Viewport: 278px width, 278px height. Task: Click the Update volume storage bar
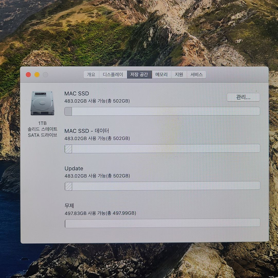(x=162, y=186)
